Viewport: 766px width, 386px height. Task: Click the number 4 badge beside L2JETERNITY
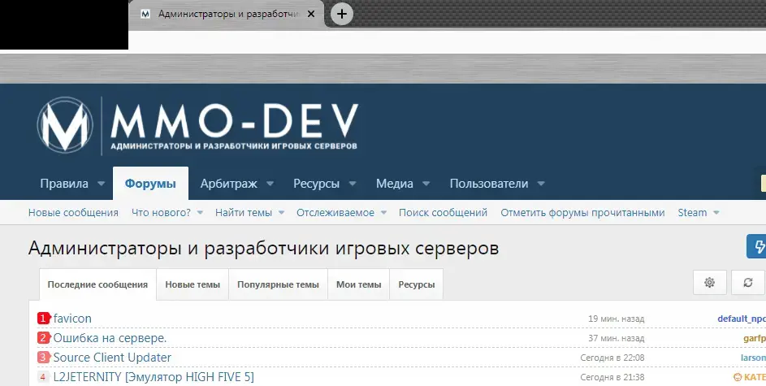pyautogui.click(x=44, y=377)
